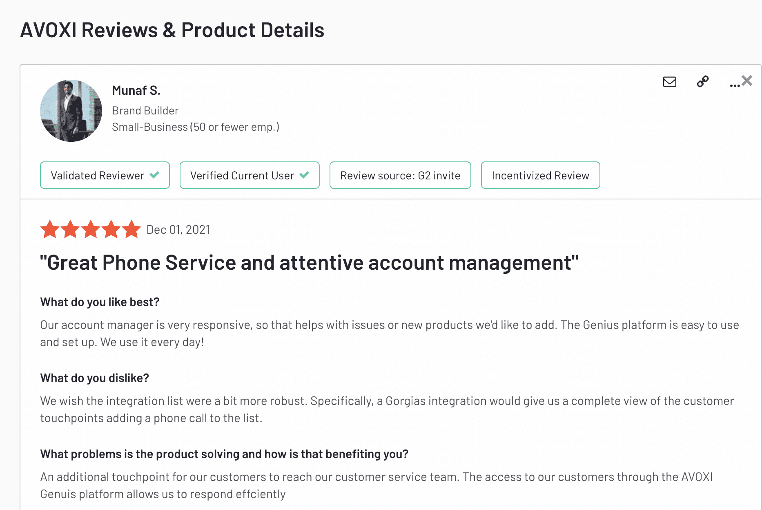Viewport: 762px width, 510px height.
Task: Click the Incentivized Review badge
Action: point(540,175)
